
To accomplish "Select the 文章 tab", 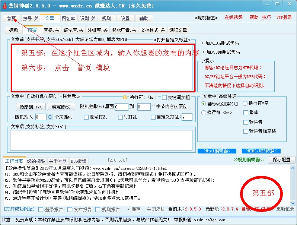I will pos(50,18).
